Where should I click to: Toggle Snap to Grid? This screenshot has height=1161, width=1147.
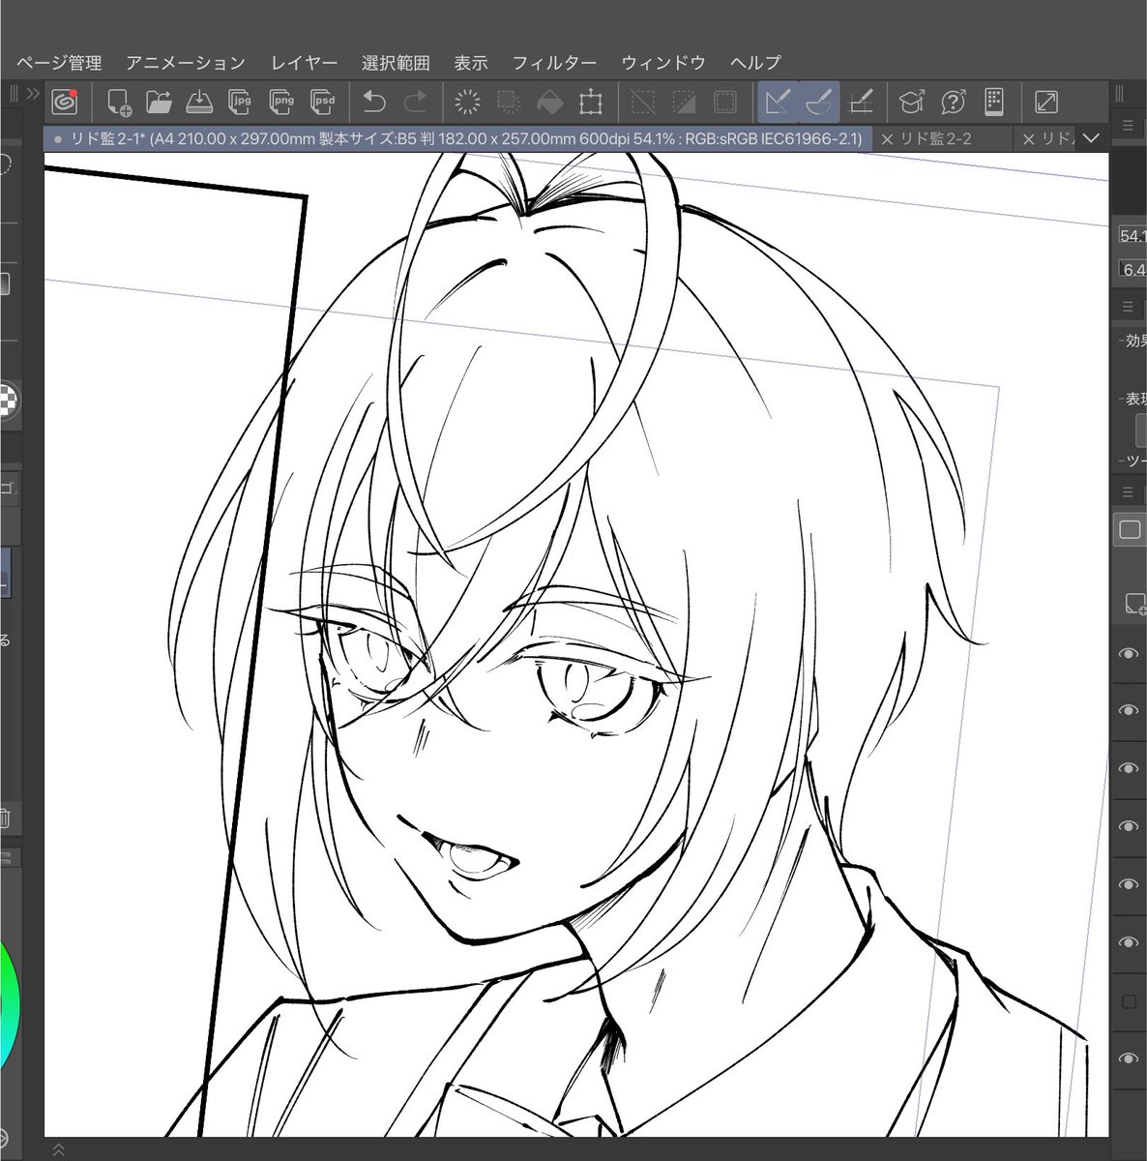pos(861,102)
